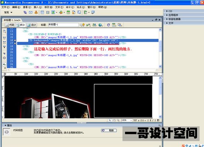Toggle 拆分 split view

click(20, 25)
